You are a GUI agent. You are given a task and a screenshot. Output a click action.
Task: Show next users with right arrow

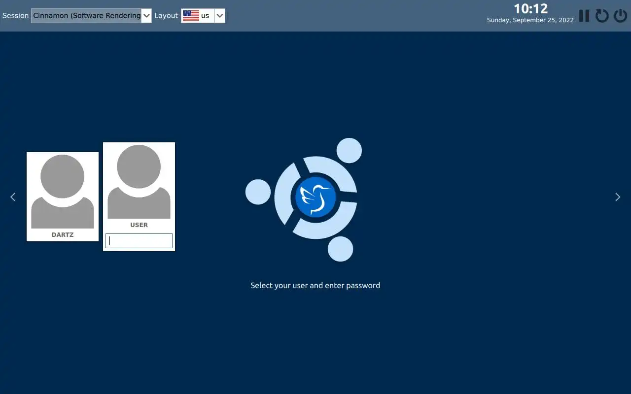pyautogui.click(x=618, y=197)
